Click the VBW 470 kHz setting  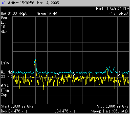pyautogui.click(x=65, y=111)
